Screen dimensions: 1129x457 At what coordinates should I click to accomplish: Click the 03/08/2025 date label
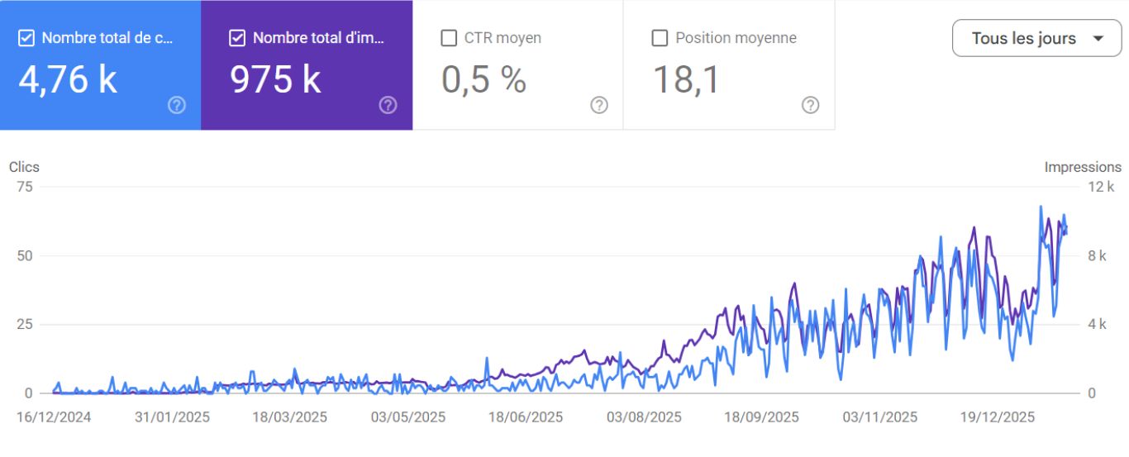(x=644, y=417)
